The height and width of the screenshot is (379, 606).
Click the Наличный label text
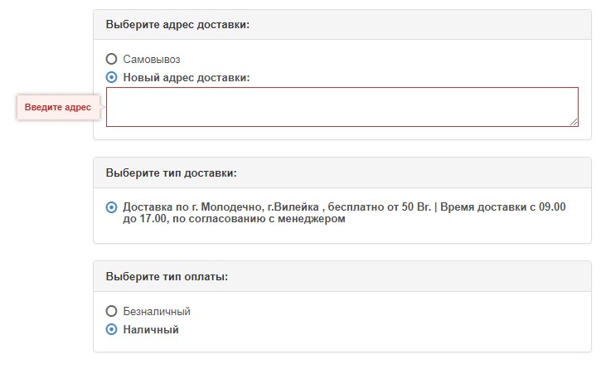[x=150, y=330]
